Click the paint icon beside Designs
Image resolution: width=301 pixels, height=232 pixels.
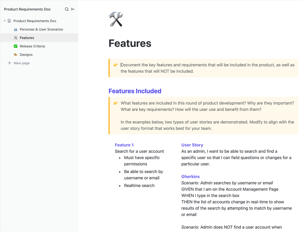[x=15, y=54]
